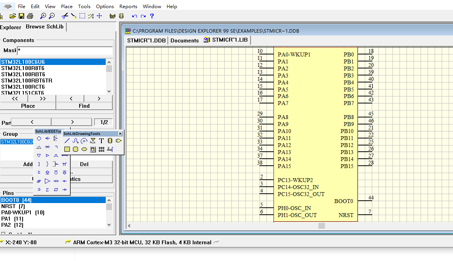Click the << first component button
This screenshot has height=261, width=453.
pos(14,98)
